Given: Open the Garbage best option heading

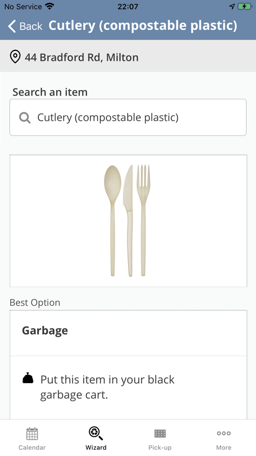Looking at the screenshot, I should (45, 331).
